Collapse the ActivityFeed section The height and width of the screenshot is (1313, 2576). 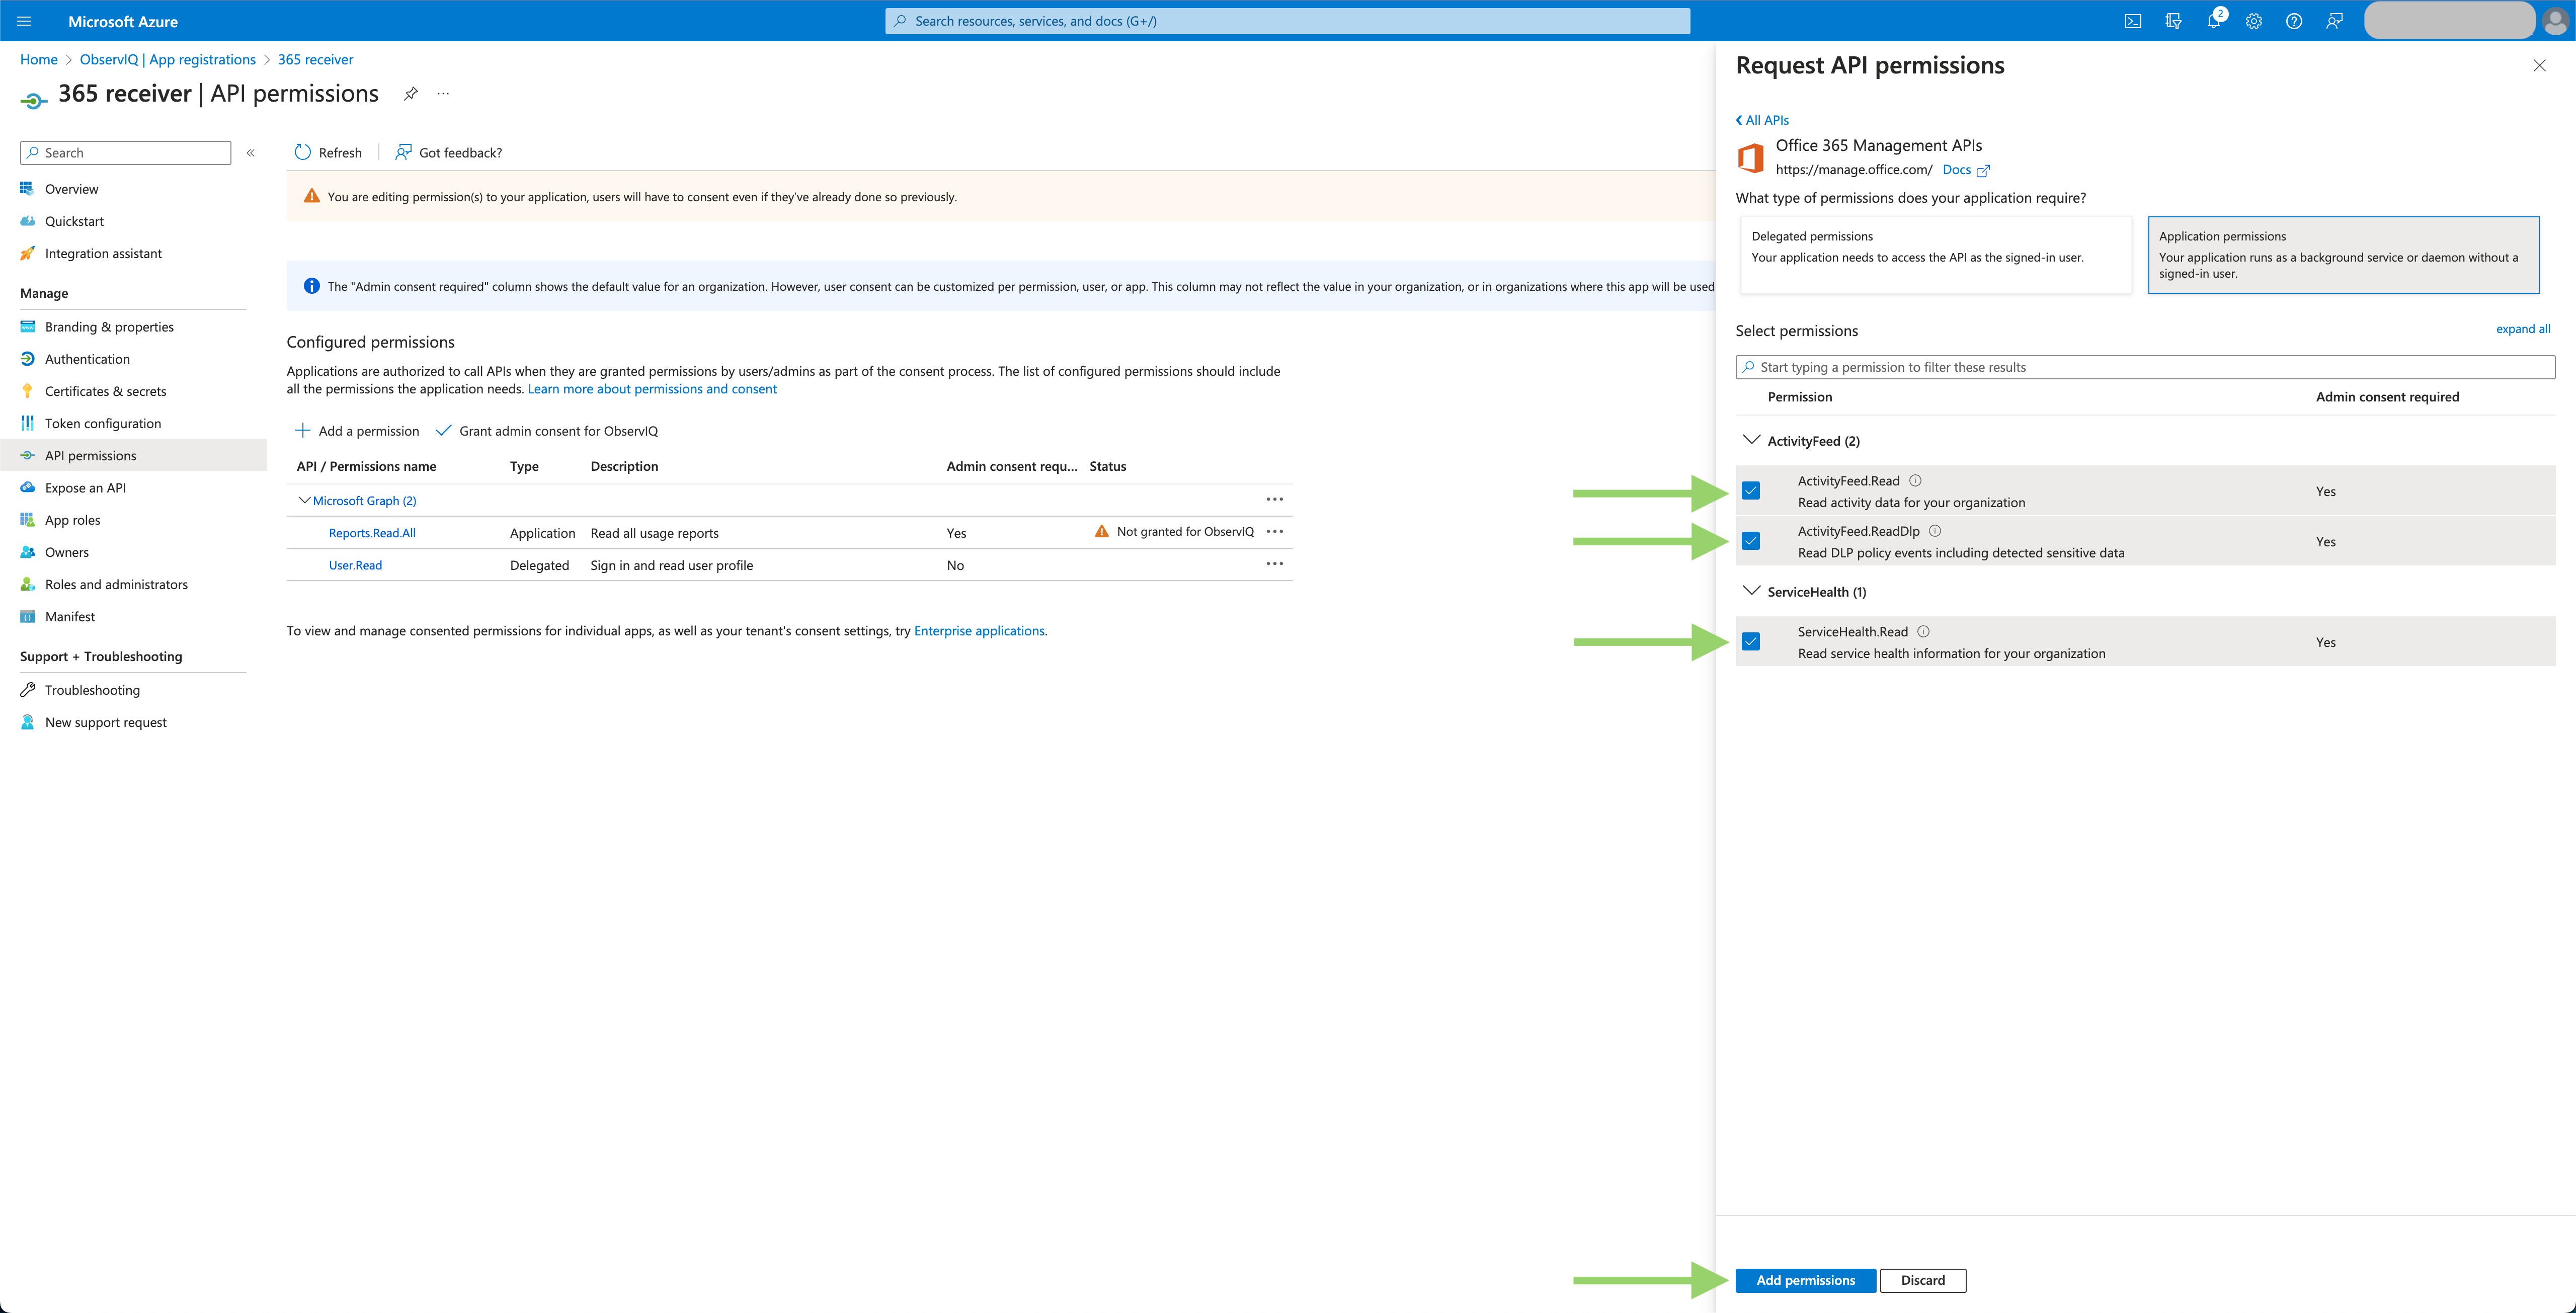(1751, 439)
